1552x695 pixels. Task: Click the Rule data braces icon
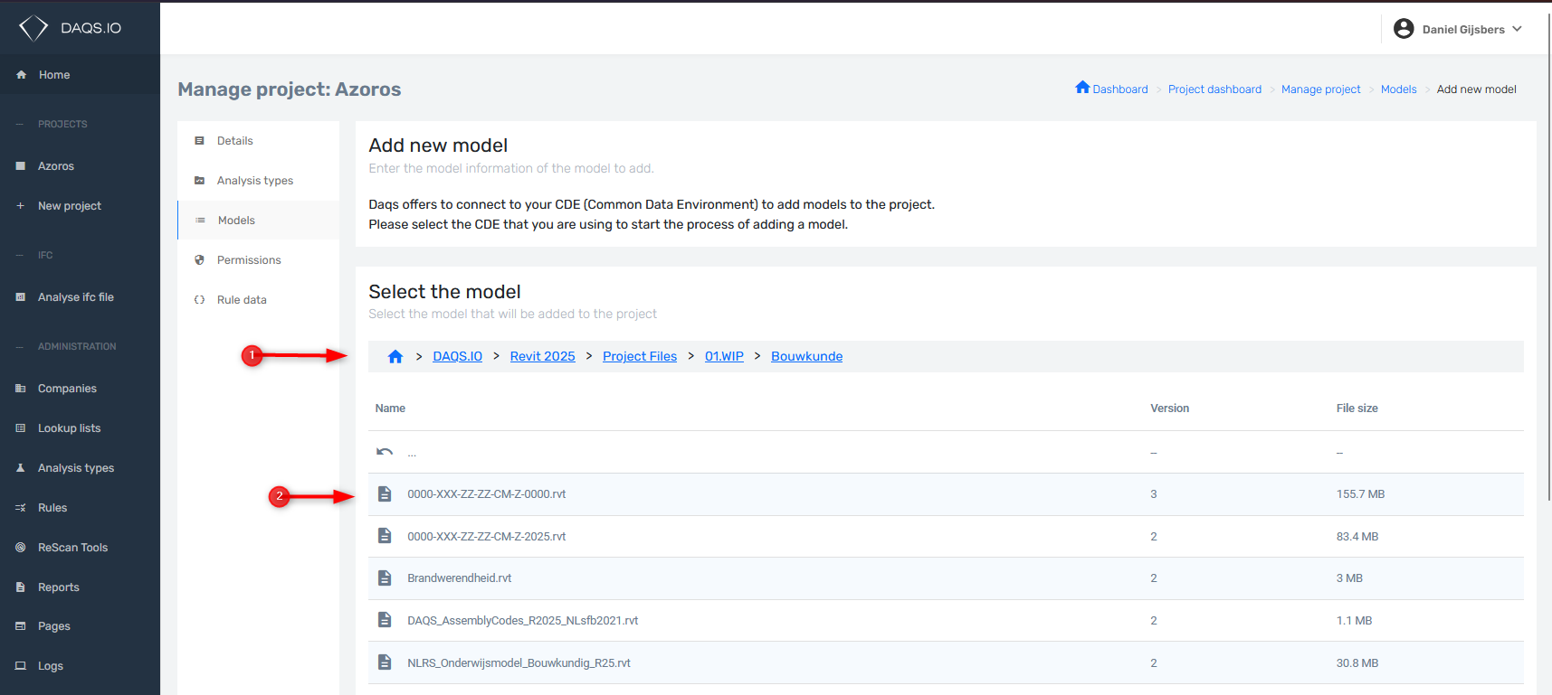(200, 300)
